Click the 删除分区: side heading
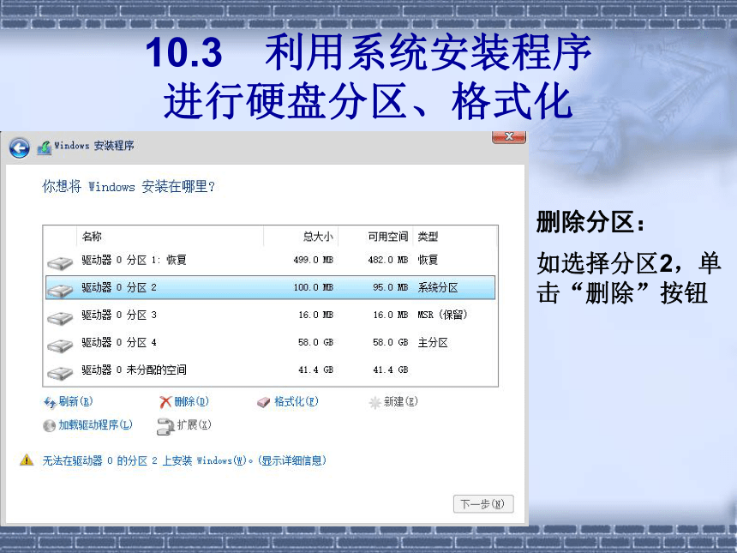This screenshot has width=737, height=553. 590,222
